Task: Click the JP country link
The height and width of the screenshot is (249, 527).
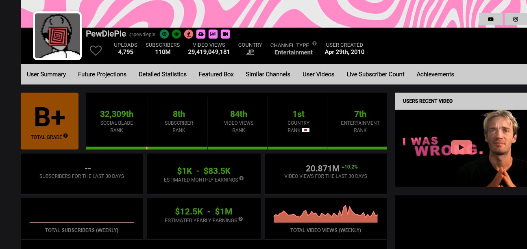Action: 250,52
